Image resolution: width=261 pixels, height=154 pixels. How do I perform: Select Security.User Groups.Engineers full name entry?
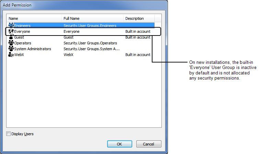[x=90, y=26]
